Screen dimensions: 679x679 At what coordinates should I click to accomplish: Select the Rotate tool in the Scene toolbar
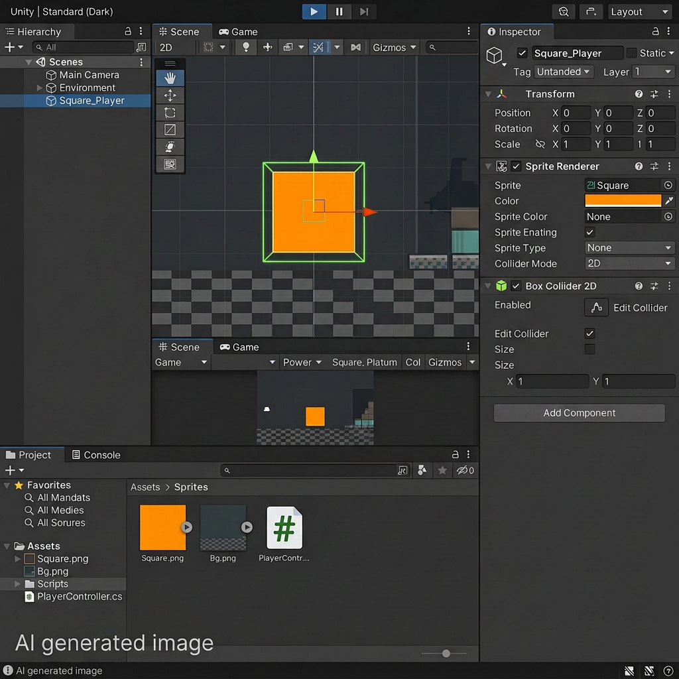tap(170, 147)
